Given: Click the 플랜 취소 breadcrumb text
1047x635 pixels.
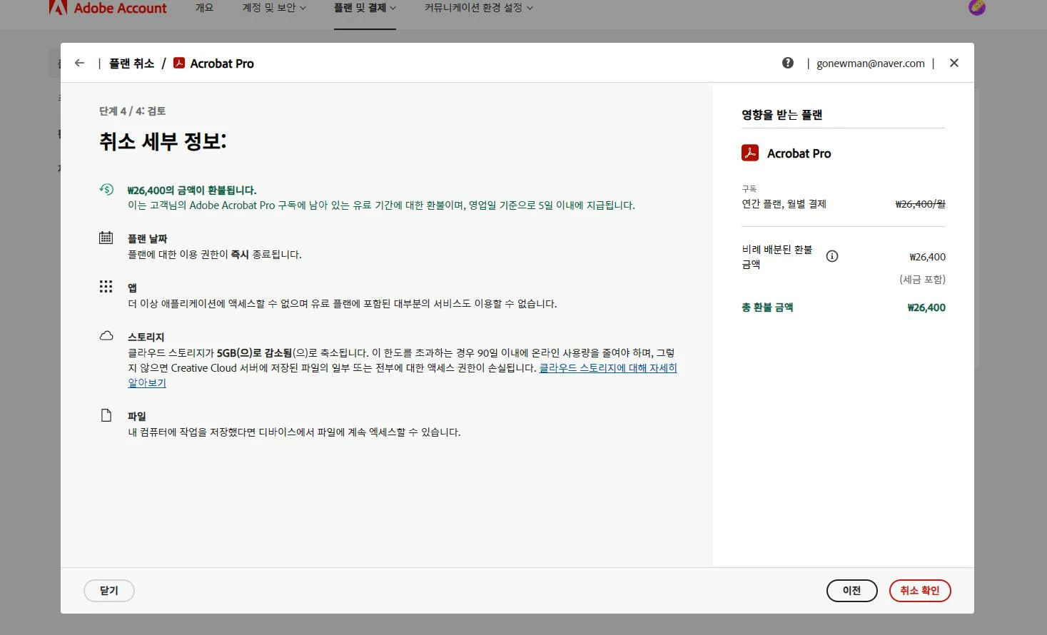Looking at the screenshot, I should 131,63.
